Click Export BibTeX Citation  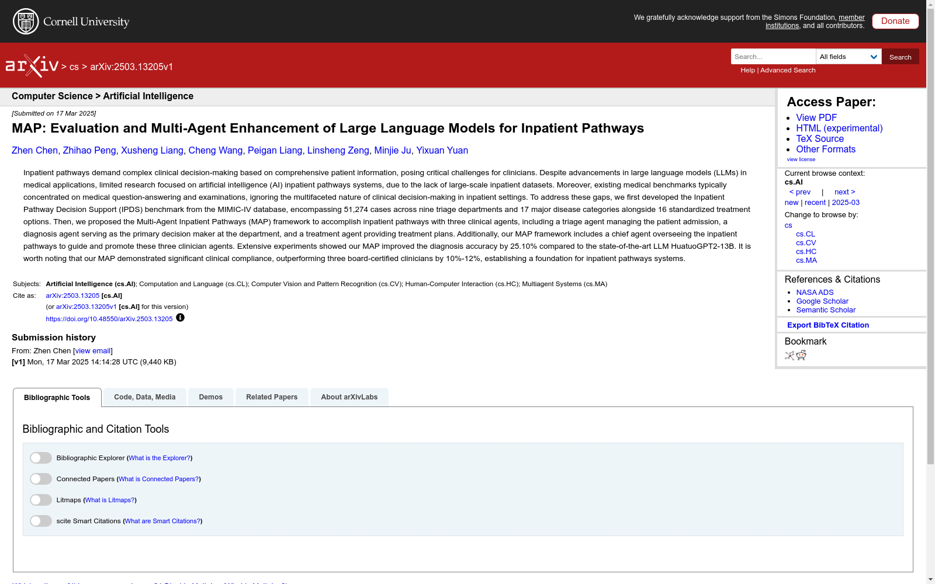click(x=828, y=325)
